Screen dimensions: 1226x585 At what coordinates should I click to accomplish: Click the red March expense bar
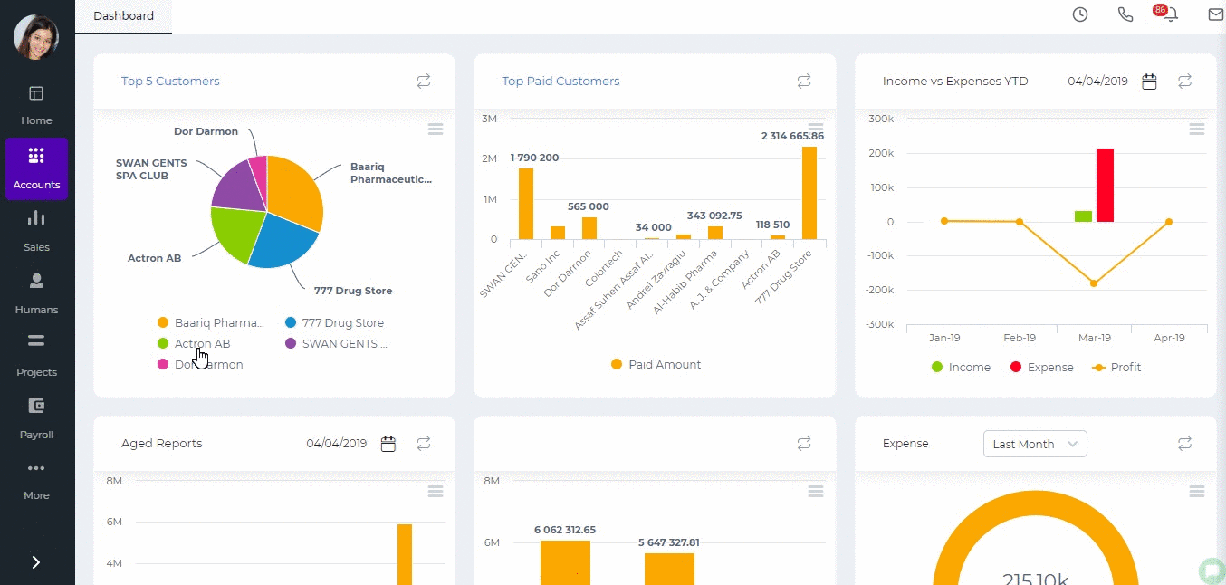[1105, 185]
